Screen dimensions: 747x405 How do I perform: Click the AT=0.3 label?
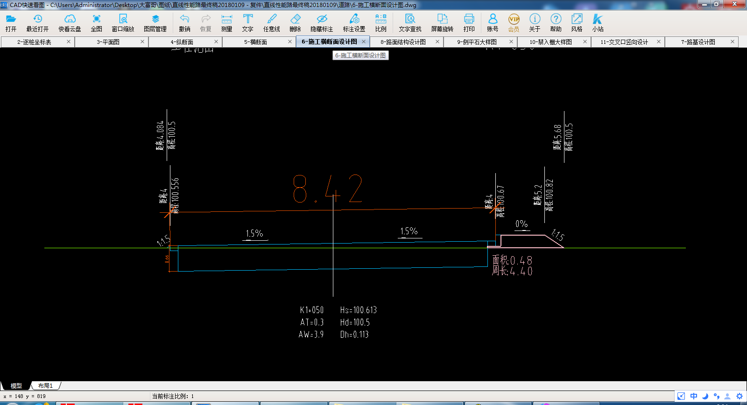click(x=312, y=322)
